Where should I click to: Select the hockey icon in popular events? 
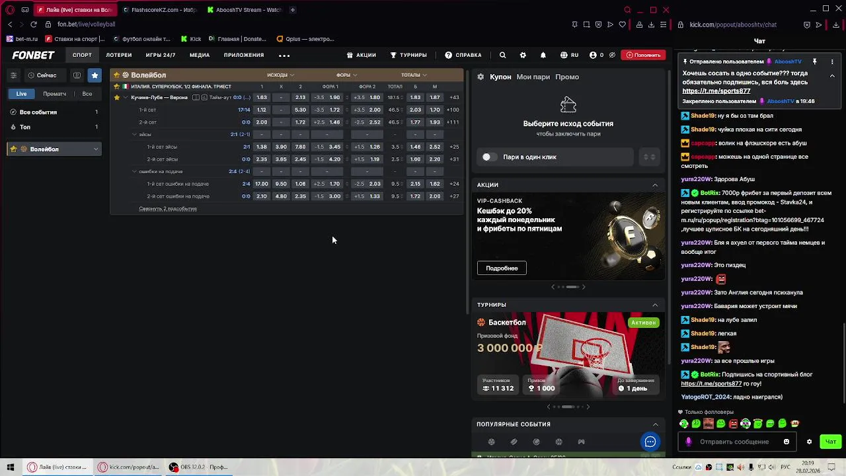click(x=514, y=442)
